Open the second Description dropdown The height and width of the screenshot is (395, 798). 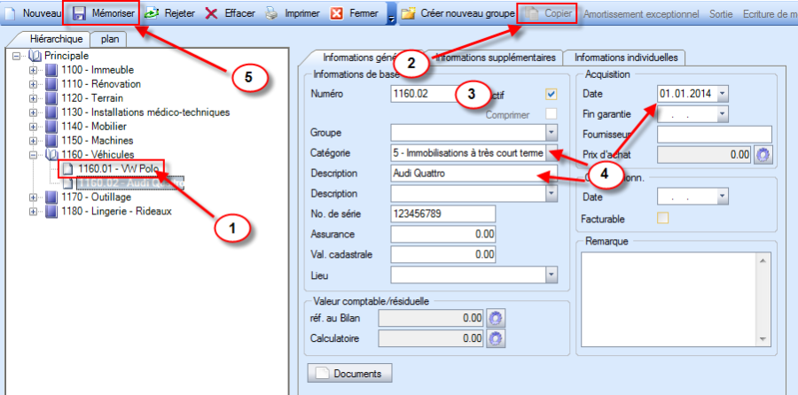tap(552, 194)
